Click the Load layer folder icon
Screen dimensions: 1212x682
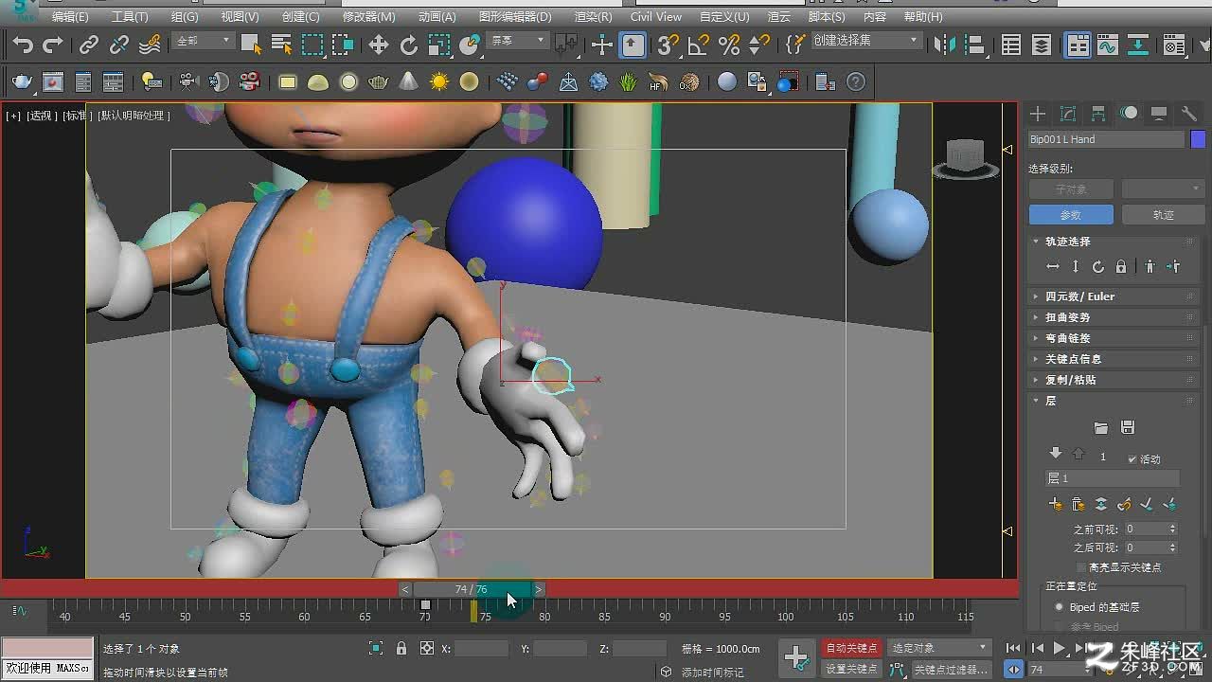pyautogui.click(x=1100, y=428)
